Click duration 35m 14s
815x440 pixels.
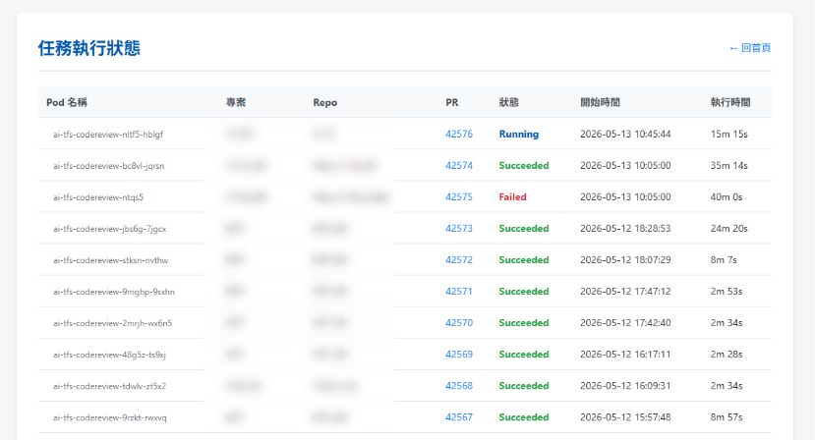click(x=728, y=166)
